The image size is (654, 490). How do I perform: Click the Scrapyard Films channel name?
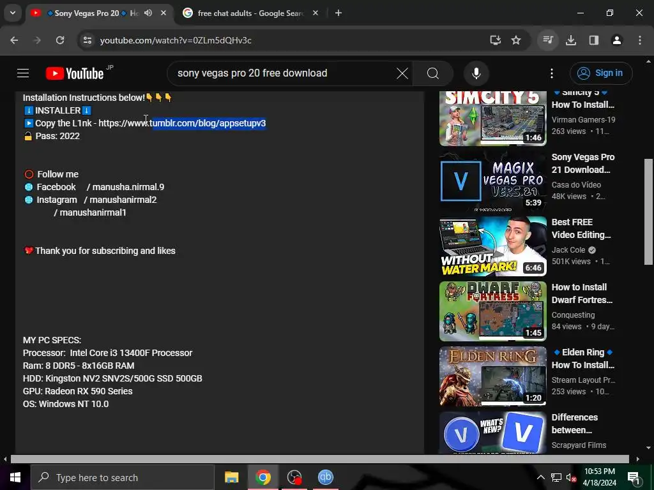(x=579, y=445)
